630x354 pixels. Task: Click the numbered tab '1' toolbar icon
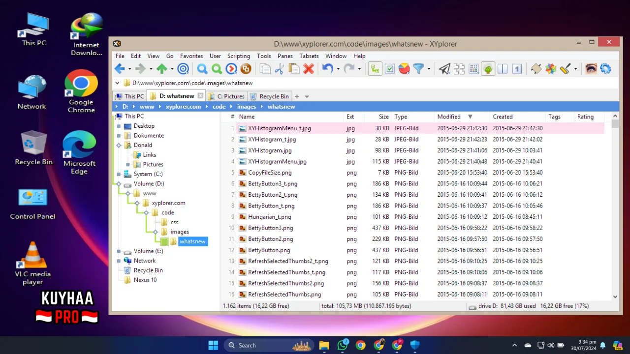point(517,69)
